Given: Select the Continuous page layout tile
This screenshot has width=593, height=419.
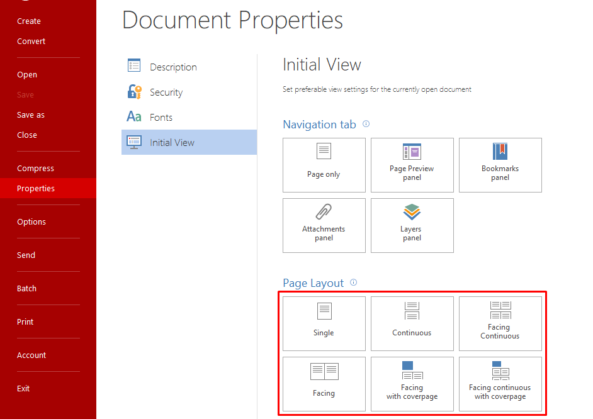Looking at the screenshot, I should click(412, 323).
